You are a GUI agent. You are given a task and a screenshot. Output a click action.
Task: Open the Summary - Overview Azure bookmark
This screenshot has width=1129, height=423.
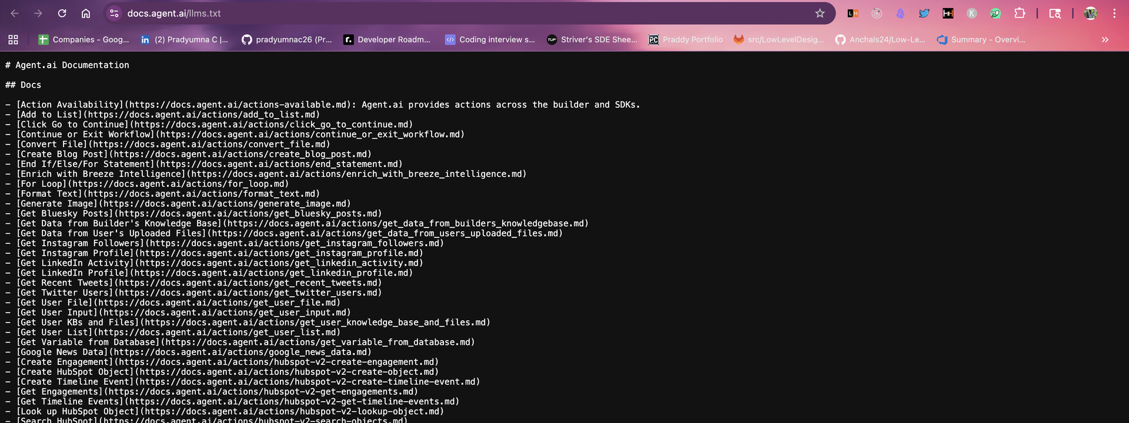[x=981, y=39]
